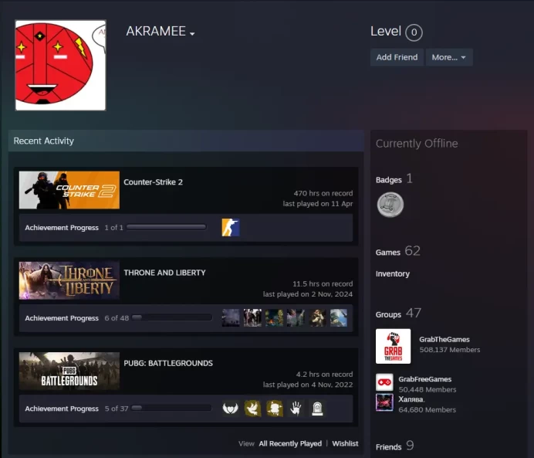Click the PUBG: BATTLEGROUNDS title link
The image size is (534, 458).
point(168,363)
